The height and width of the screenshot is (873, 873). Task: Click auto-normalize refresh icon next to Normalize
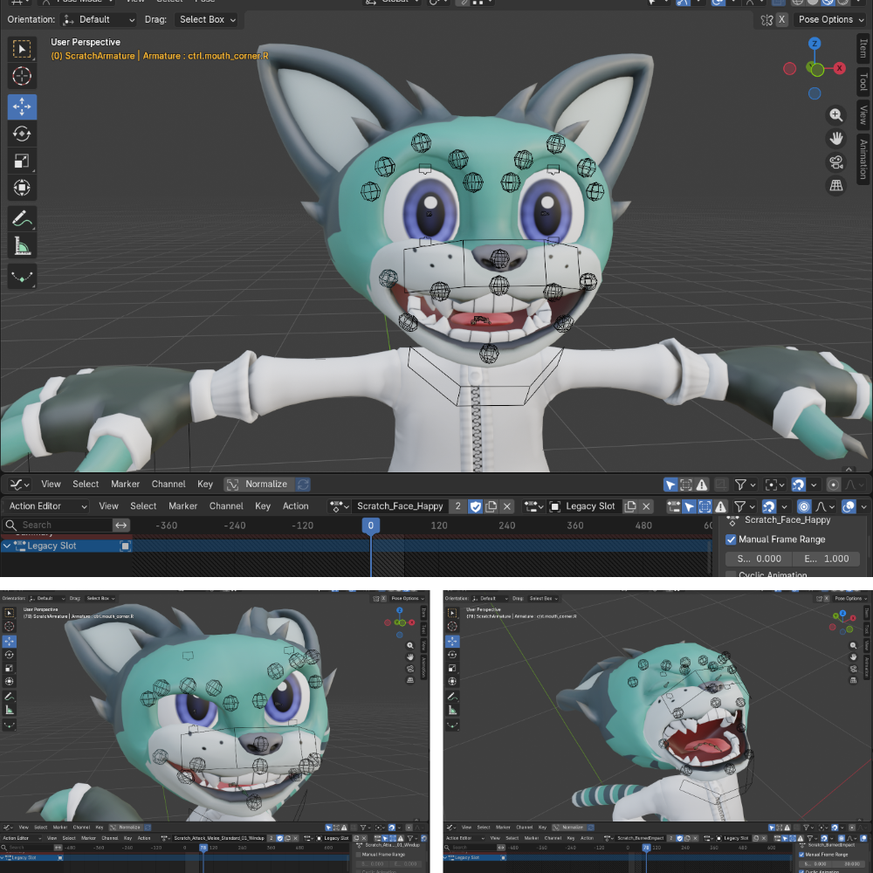(303, 485)
